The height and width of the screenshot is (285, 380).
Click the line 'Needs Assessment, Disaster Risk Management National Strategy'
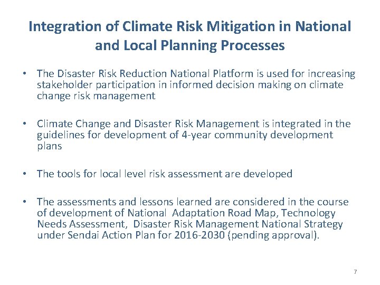[189, 224]
